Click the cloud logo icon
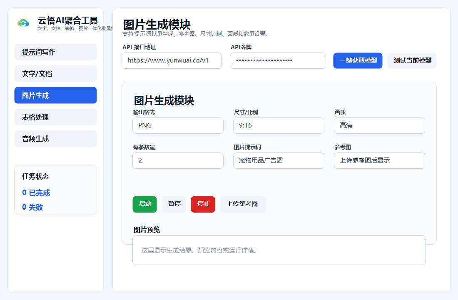 tap(23, 23)
